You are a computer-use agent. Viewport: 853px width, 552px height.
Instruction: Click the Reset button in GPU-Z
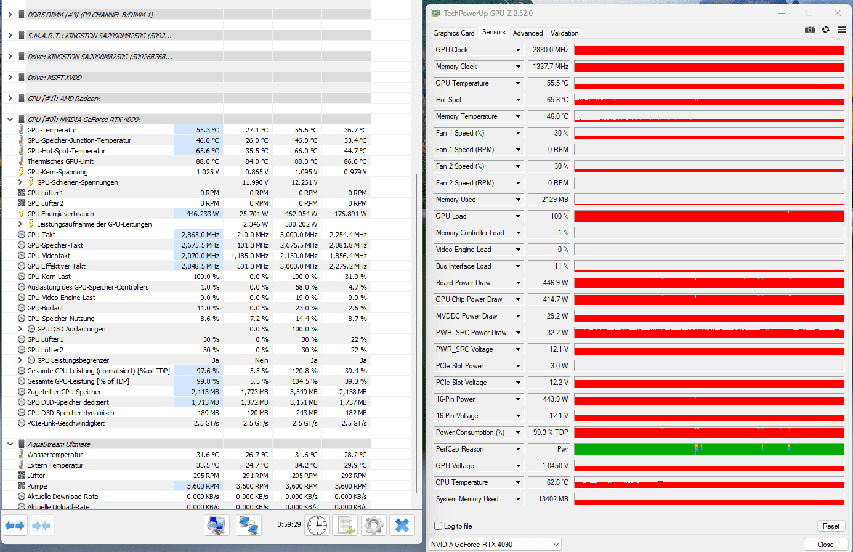[831, 526]
